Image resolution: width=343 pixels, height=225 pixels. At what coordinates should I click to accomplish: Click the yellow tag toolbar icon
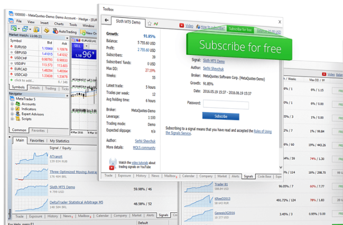tap(47, 31)
